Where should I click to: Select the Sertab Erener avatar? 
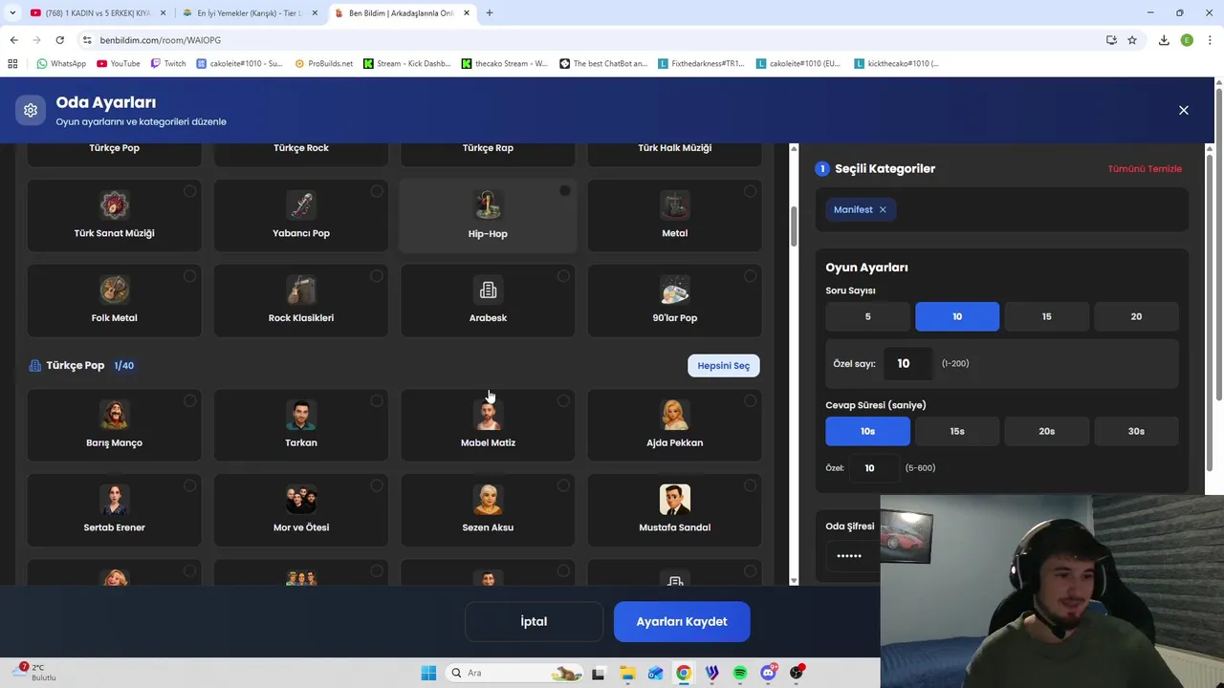[114, 499]
